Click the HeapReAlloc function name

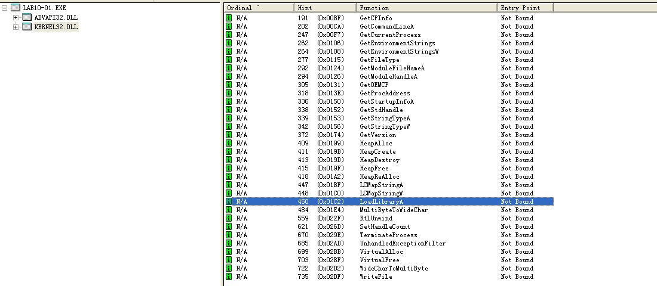380,177
